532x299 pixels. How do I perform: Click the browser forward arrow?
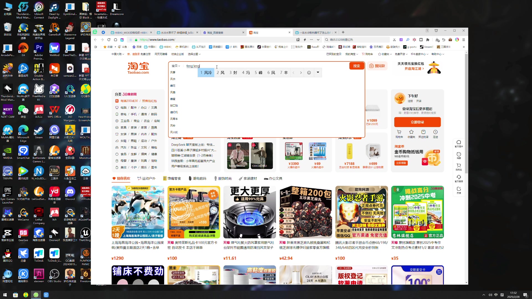coord(102,40)
